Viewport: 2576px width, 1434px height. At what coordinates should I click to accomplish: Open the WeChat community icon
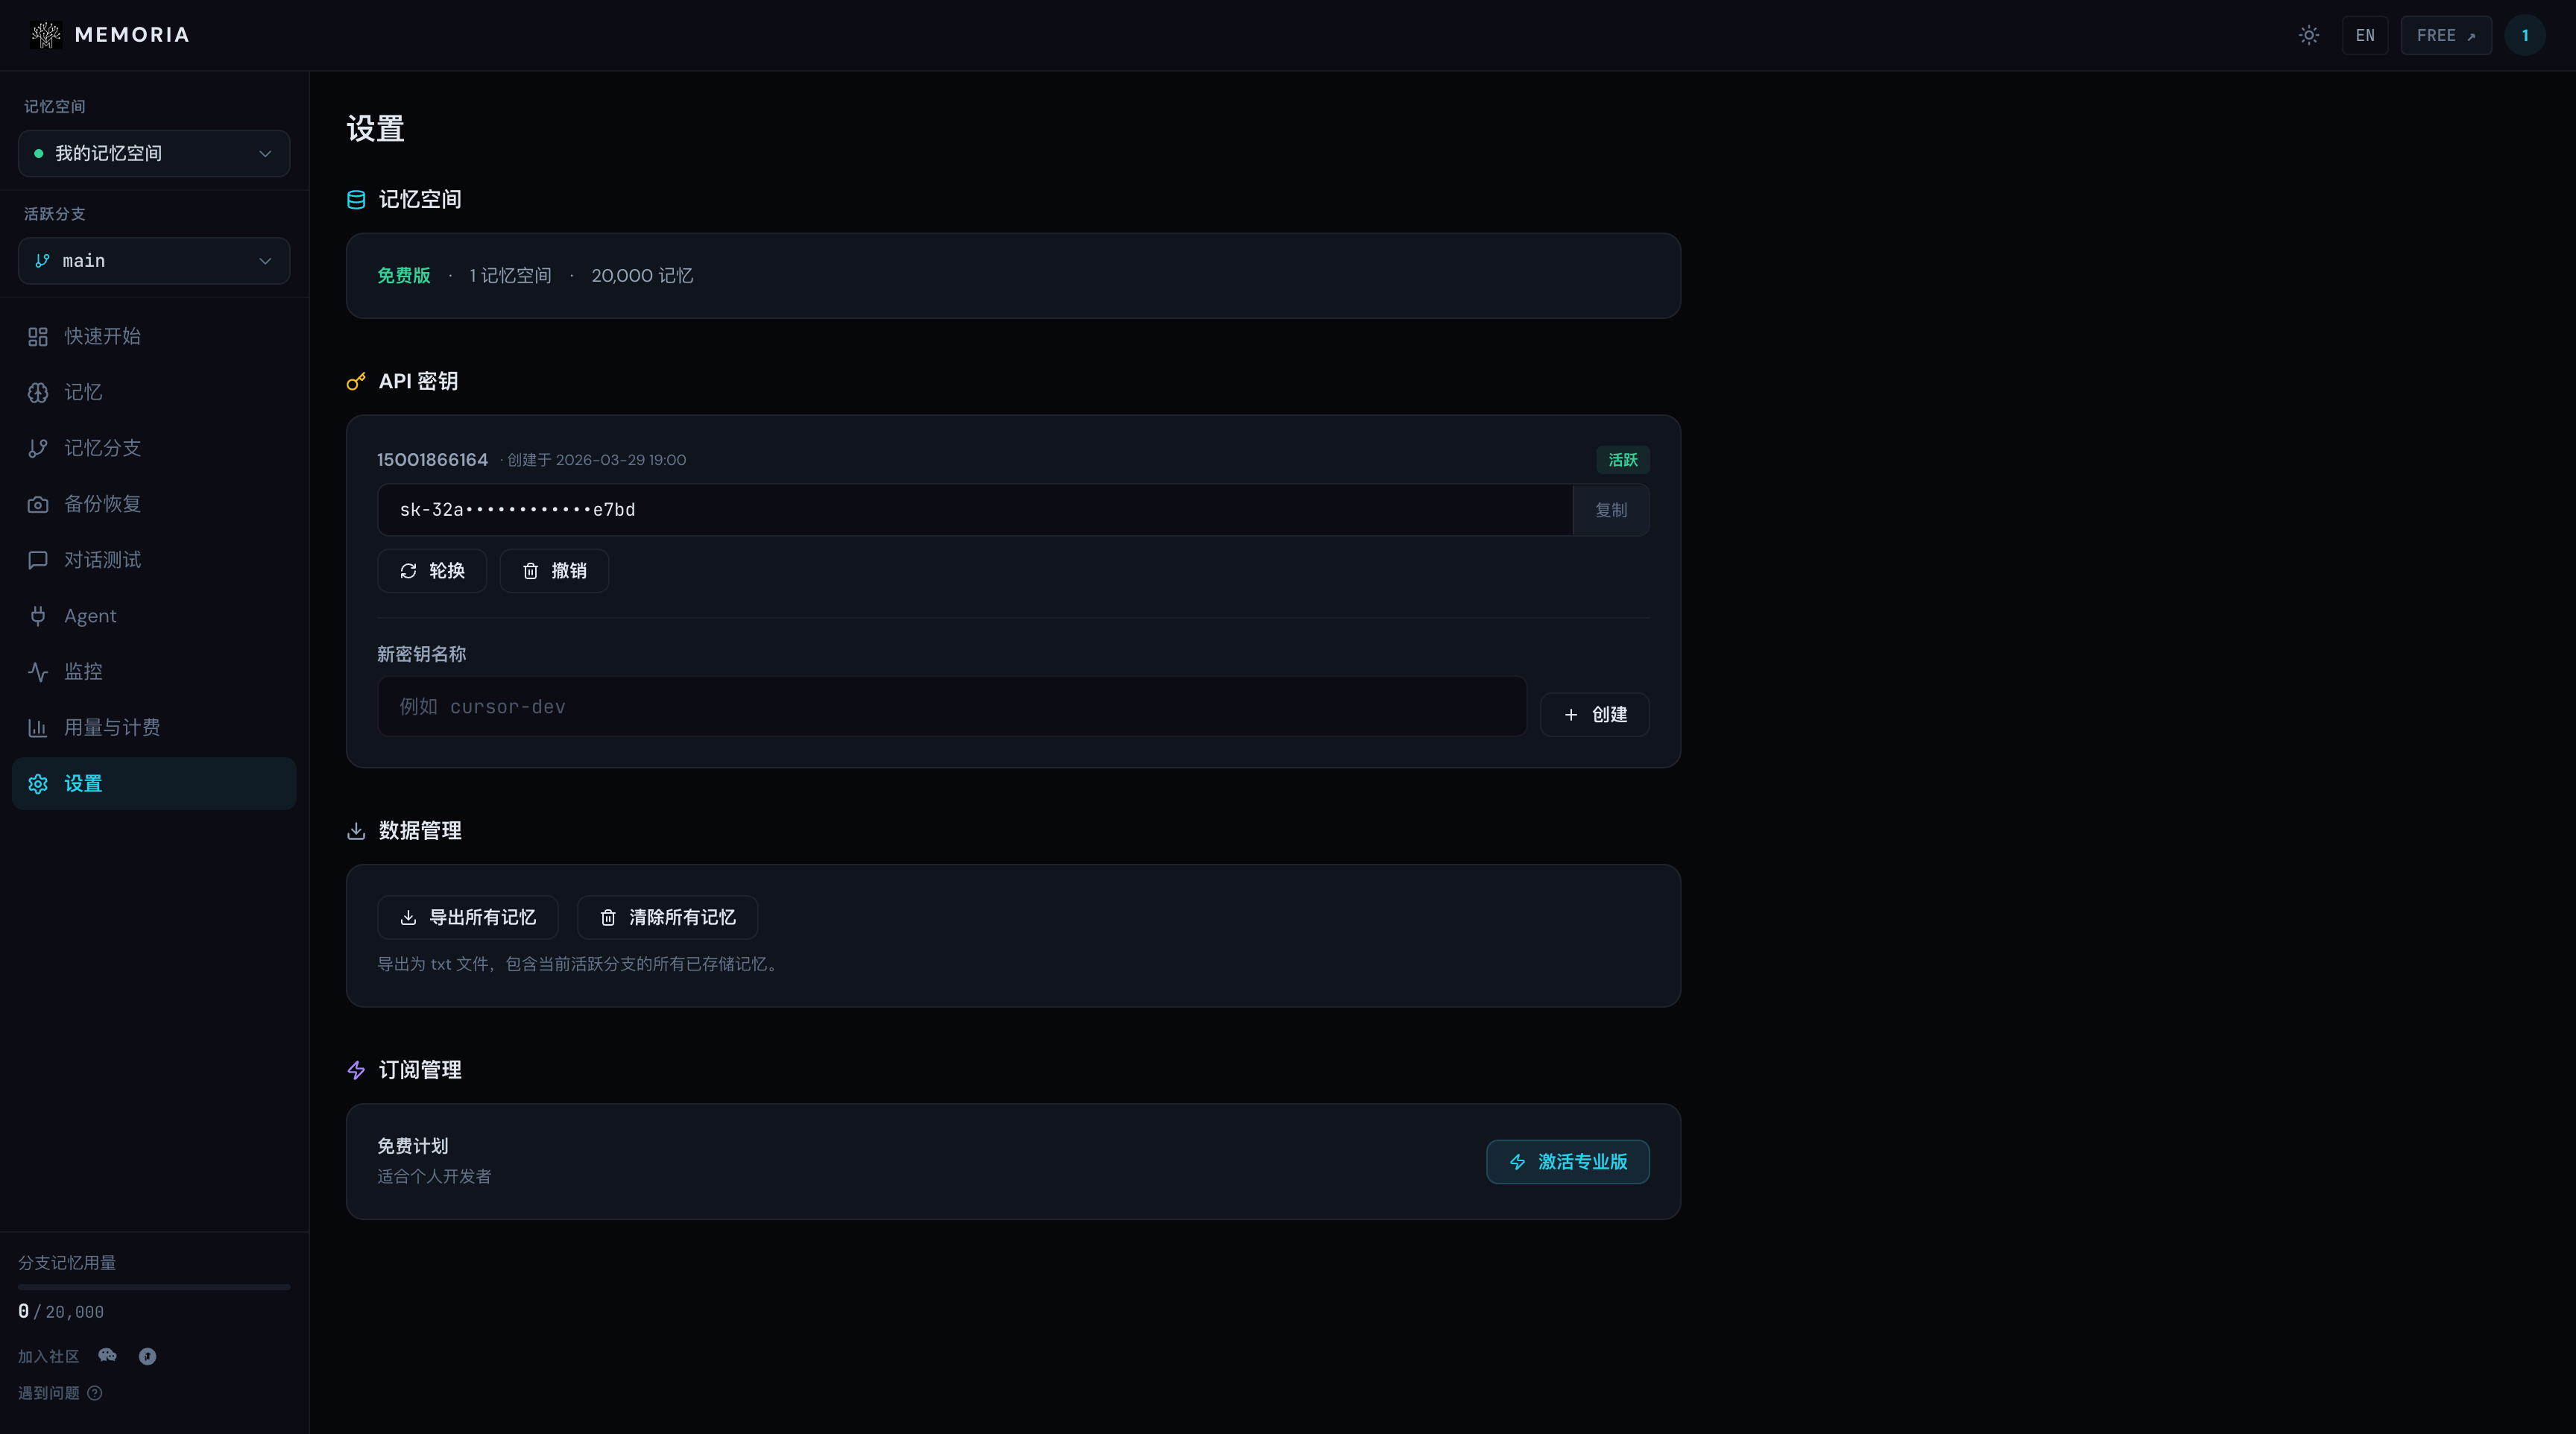108,1355
